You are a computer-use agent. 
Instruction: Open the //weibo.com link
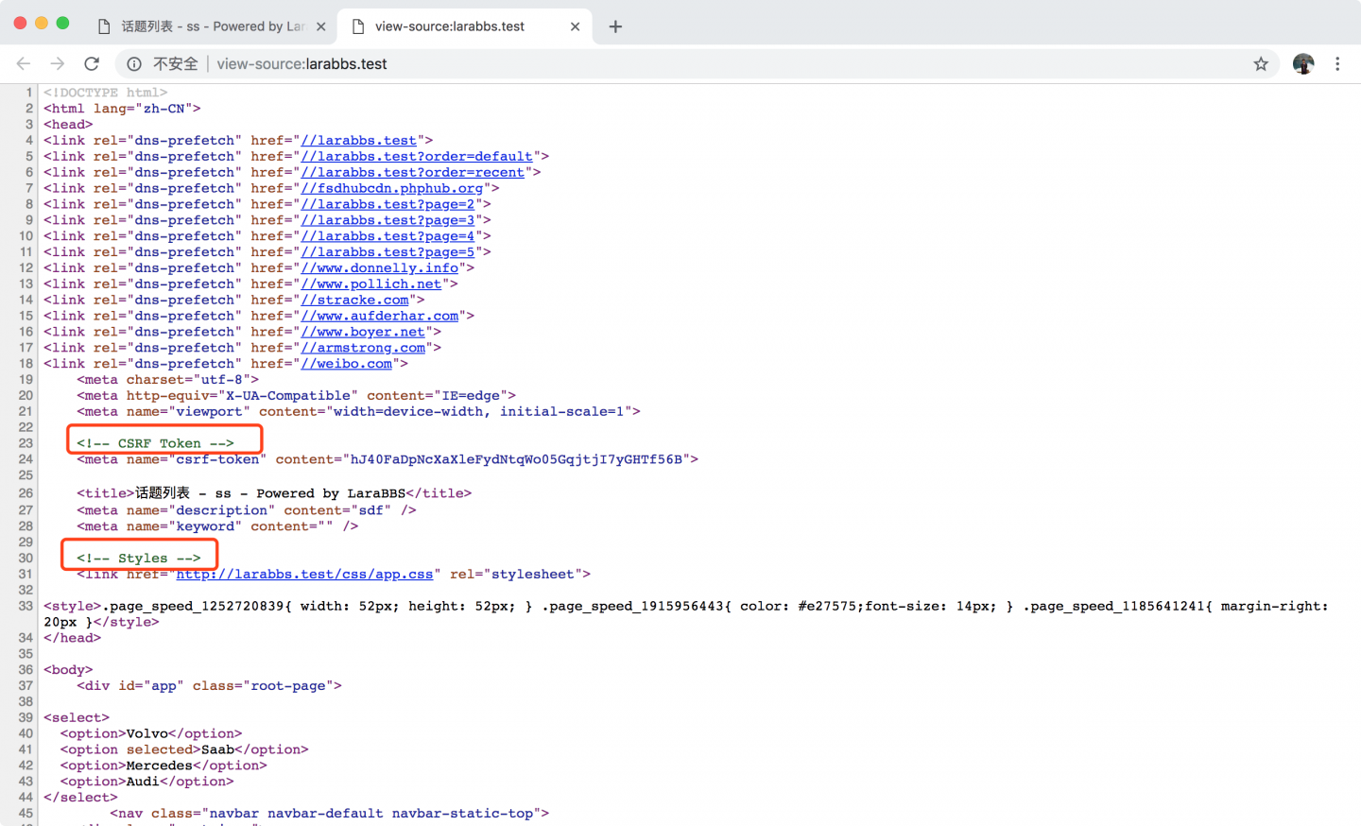pos(347,364)
